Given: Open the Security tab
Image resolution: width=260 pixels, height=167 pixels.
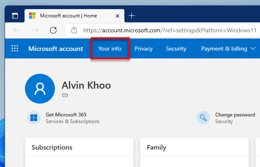Looking at the screenshot, I should pos(176,48).
